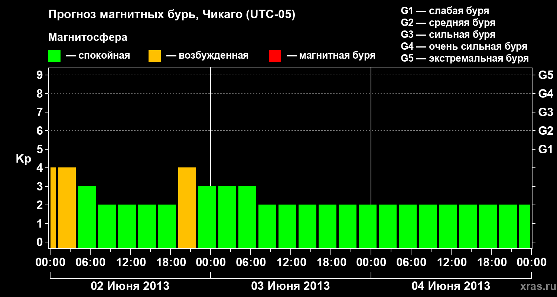Click the '— спокойная' legend label
This screenshot has height=297, width=557.
point(98,56)
